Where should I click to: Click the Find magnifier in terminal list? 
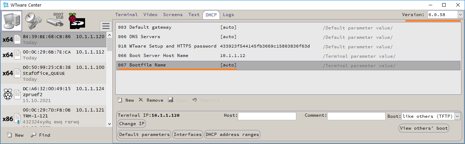coord(33,135)
